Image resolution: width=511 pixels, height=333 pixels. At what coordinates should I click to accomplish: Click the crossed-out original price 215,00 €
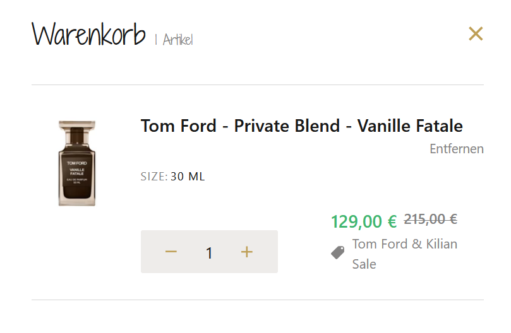[x=430, y=219]
